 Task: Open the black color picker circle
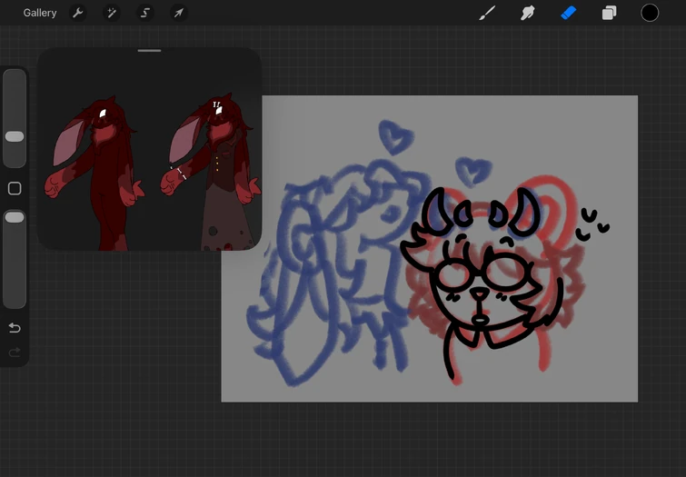click(650, 13)
